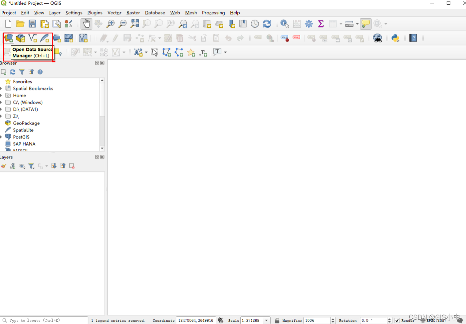This screenshot has height=324, width=466.
Task: Refresh the Browser panel
Action: [13, 72]
